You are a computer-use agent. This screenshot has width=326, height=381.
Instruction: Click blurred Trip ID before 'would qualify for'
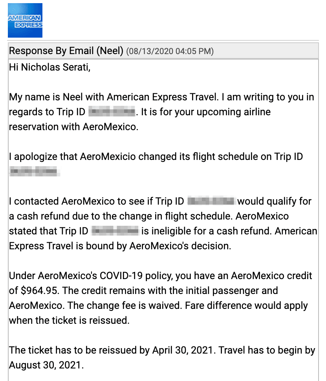coord(211,201)
